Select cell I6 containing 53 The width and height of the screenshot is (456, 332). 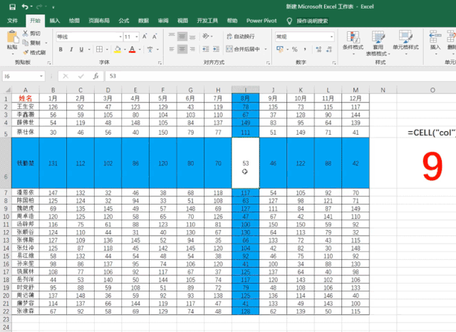[x=245, y=163]
